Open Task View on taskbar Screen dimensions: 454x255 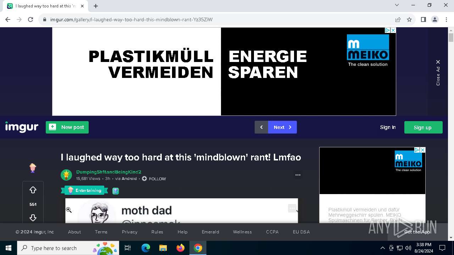coord(128,248)
